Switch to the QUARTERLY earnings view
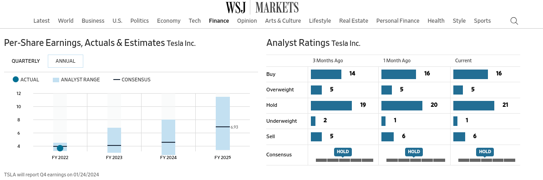543x180 pixels. click(x=25, y=61)
